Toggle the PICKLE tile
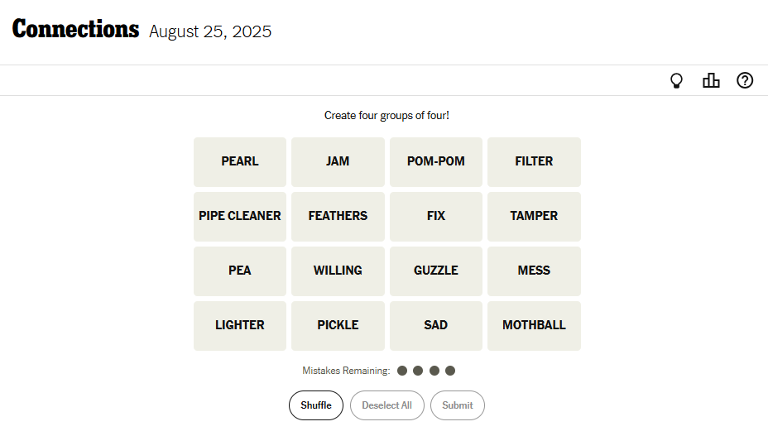Image resolution: width=768 pixels, height=436 pixels. pos(338,326)
